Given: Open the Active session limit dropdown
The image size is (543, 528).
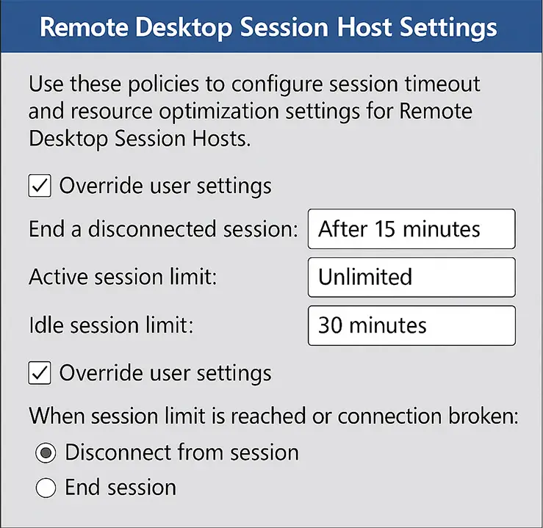Looking at the screenshot, I should tap(411, 277).
